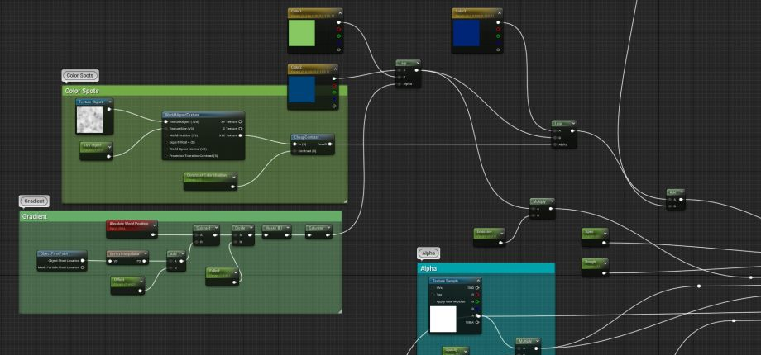
Task: Click the Alpha comment bubble
Action: coord(428,253)
